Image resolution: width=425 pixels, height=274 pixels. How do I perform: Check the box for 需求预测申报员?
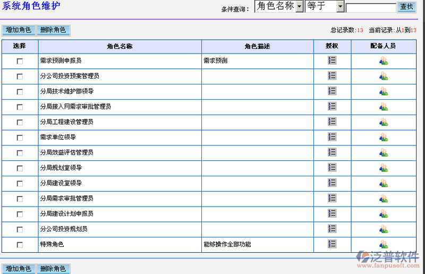[20, 61]
